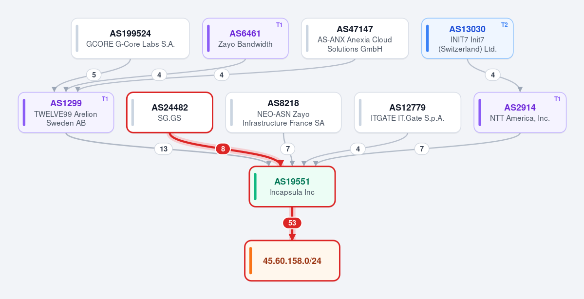Click the AS6461 Zayo Bandwidth node
584x299 pixels.
coord(245,38)
